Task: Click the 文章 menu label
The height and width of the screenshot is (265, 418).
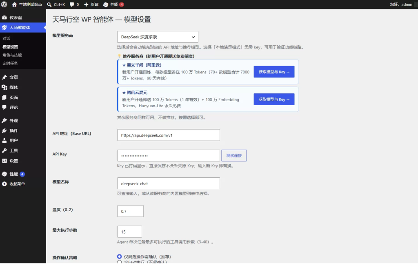Action: (x=14, y=77)
